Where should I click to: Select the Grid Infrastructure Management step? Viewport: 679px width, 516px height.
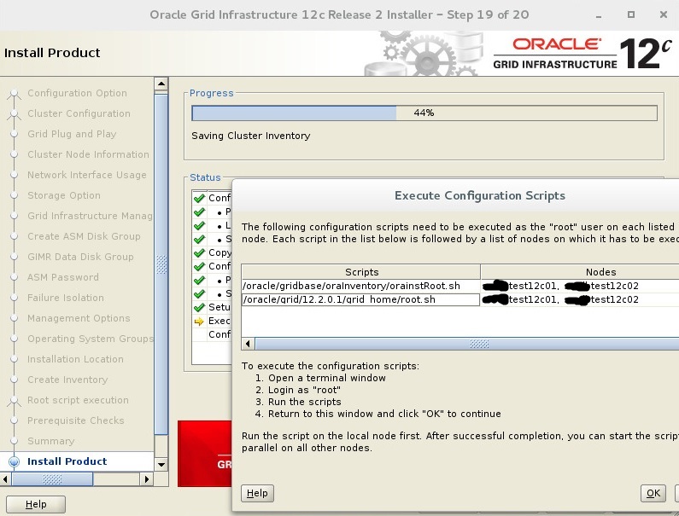90,216
